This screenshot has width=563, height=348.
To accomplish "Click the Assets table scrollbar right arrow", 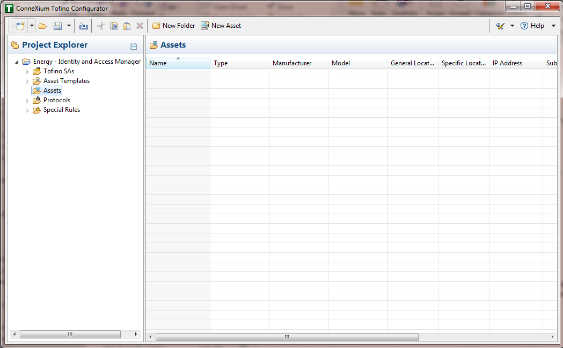I will 552,337.
